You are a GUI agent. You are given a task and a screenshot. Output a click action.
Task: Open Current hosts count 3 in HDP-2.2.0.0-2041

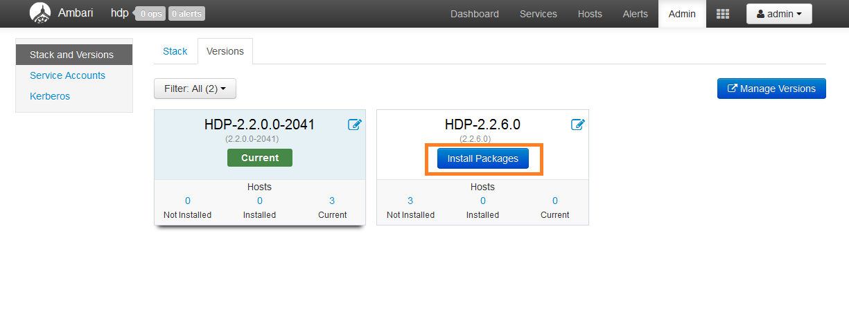point(332,201)
